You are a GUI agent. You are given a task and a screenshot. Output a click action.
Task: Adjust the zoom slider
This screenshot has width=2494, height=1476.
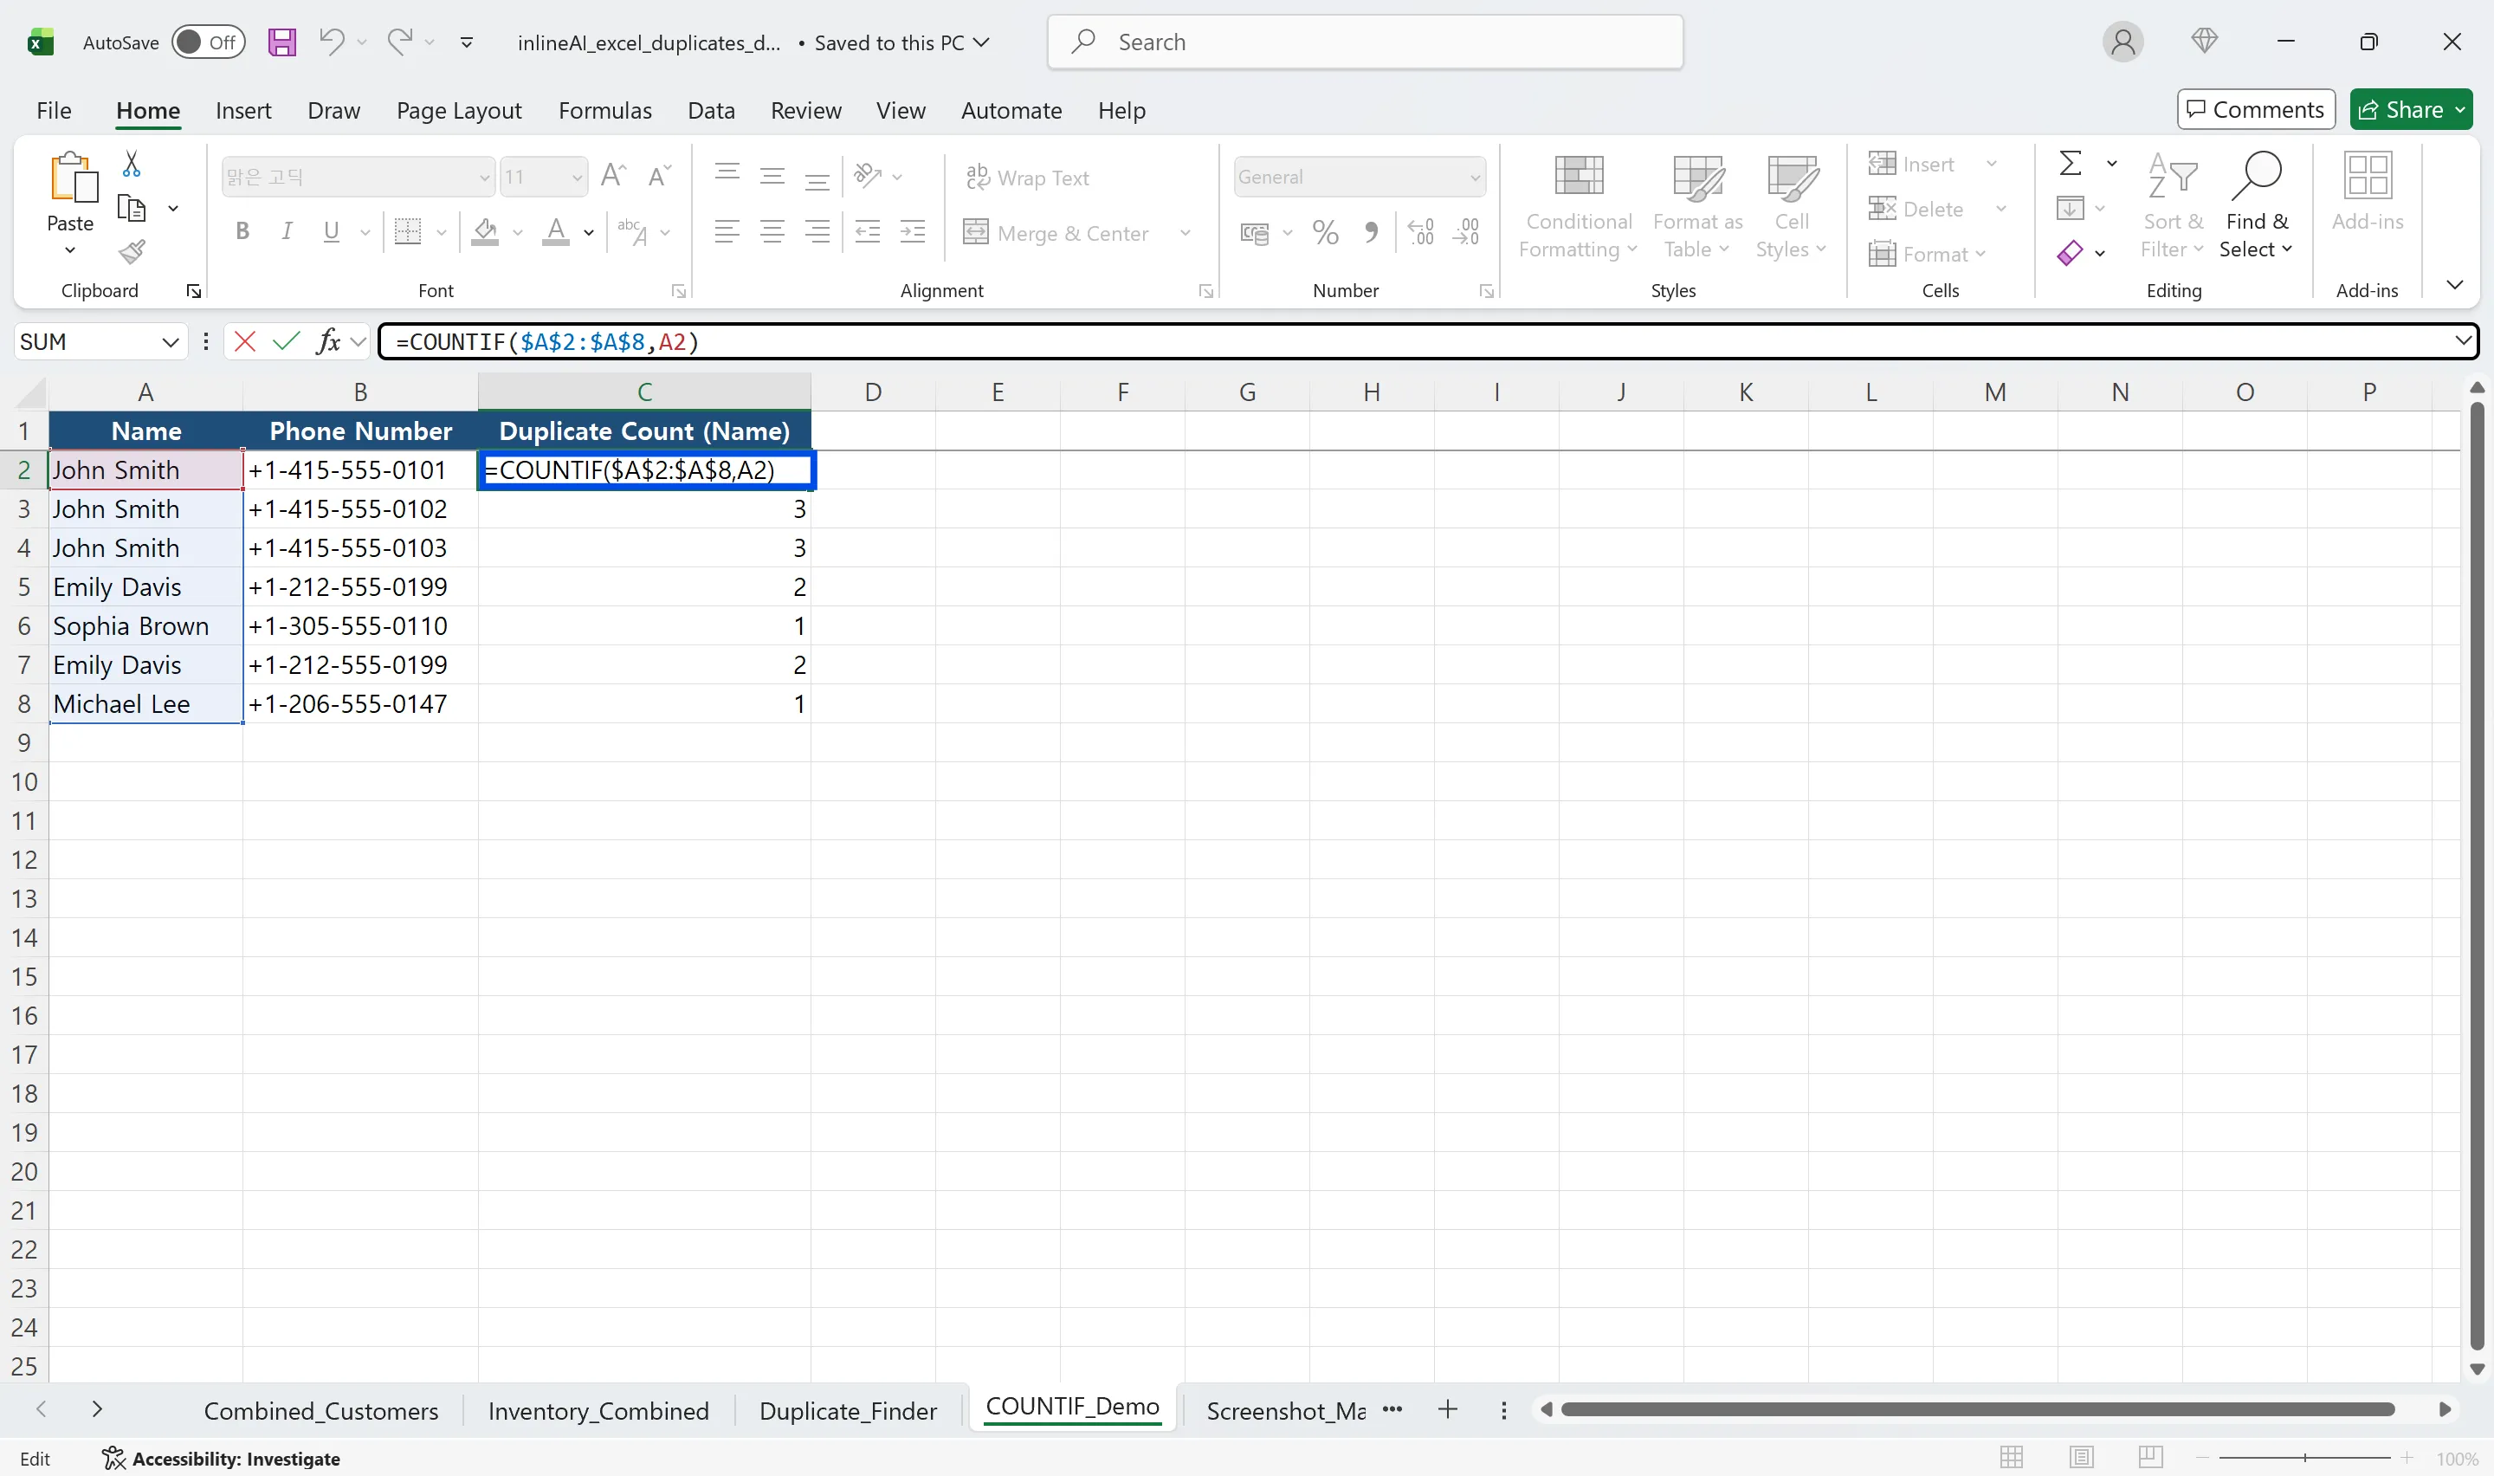pos(2306,1458)
